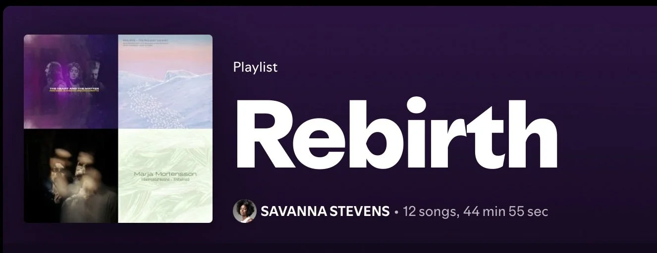Click Savanna Stevens' profile avatar
Screen dimensions: 657x253
coord(244,211)
